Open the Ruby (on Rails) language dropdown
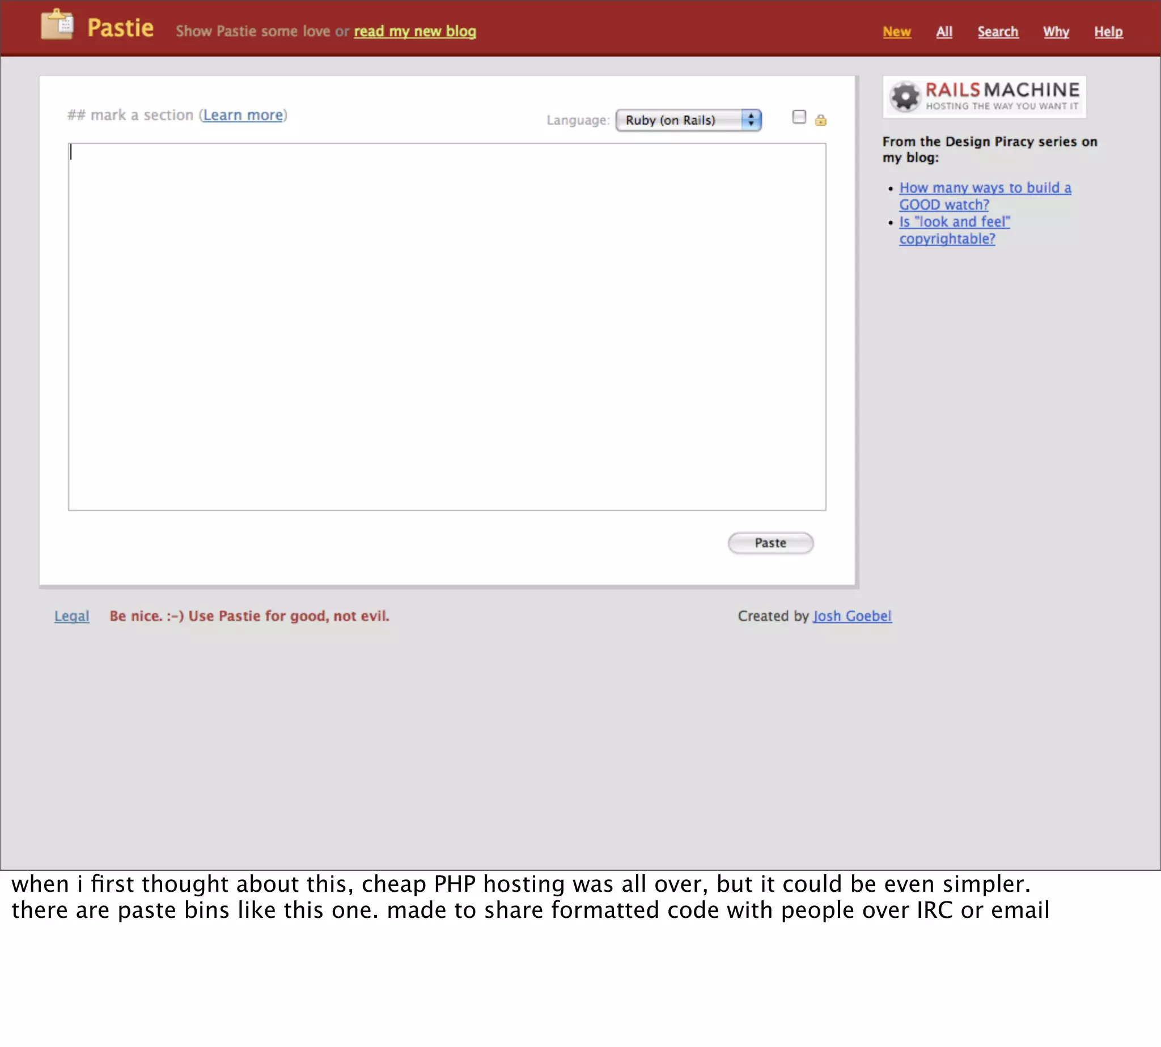 679,120
